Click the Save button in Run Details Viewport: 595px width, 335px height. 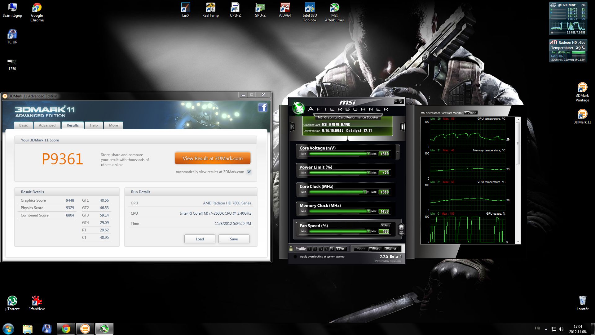[x=234, y=239]
